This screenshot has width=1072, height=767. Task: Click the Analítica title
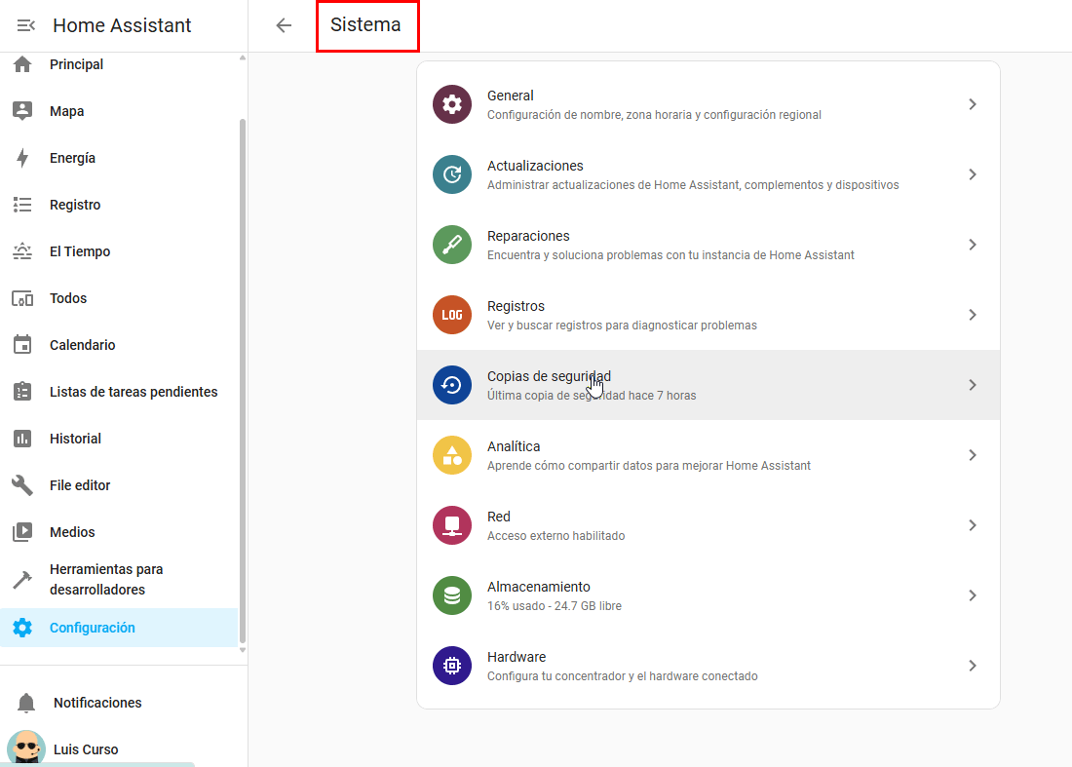point(514,446)
